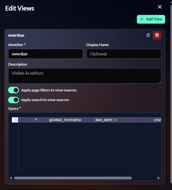Click line number 1 in query editor
This screenshot has width=172, height=190.
tap(15, 120)
